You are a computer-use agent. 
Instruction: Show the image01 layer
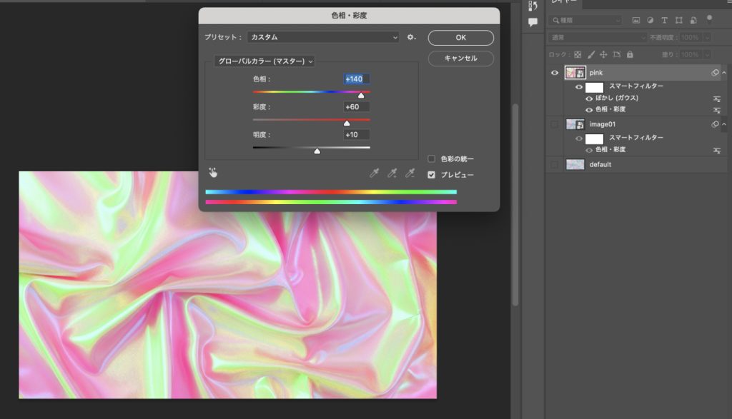(555, 124)
